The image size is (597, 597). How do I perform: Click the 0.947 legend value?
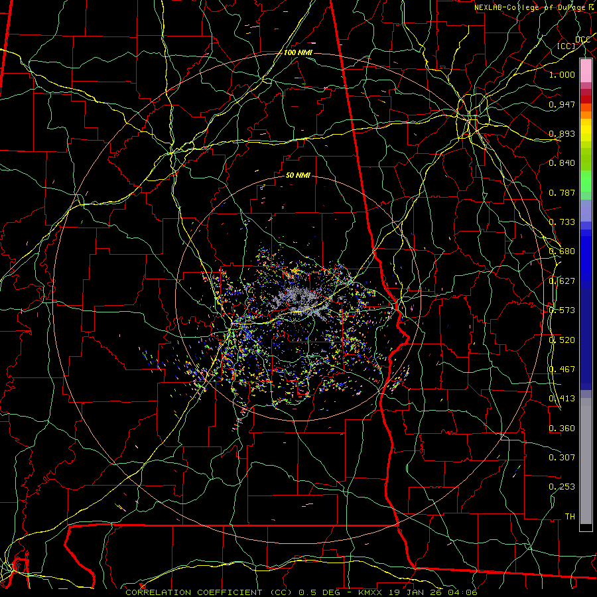(562, 104)
